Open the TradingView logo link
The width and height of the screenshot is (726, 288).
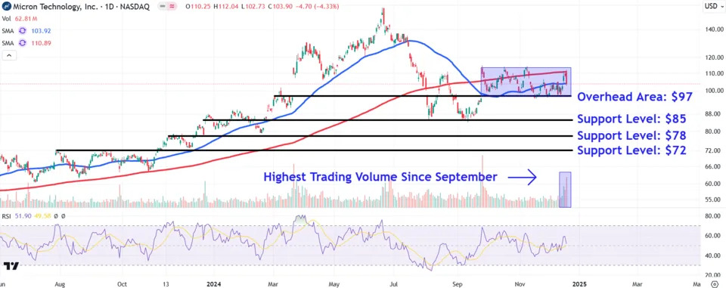tap(11, 266)
